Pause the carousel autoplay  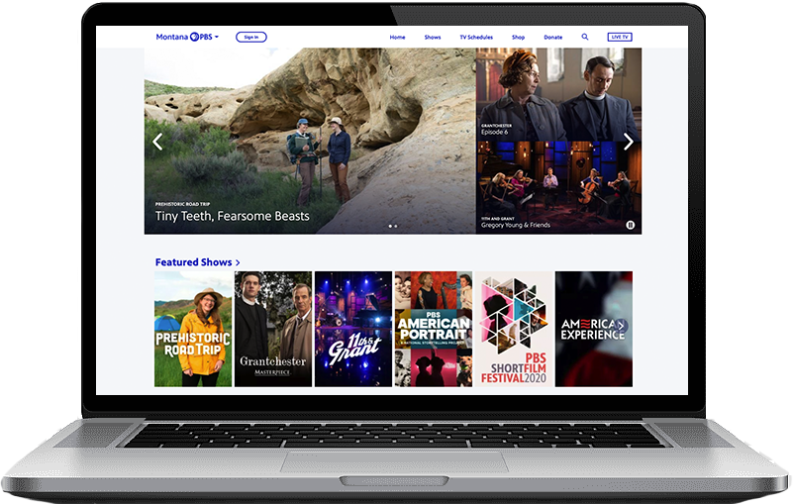(631, 225)
